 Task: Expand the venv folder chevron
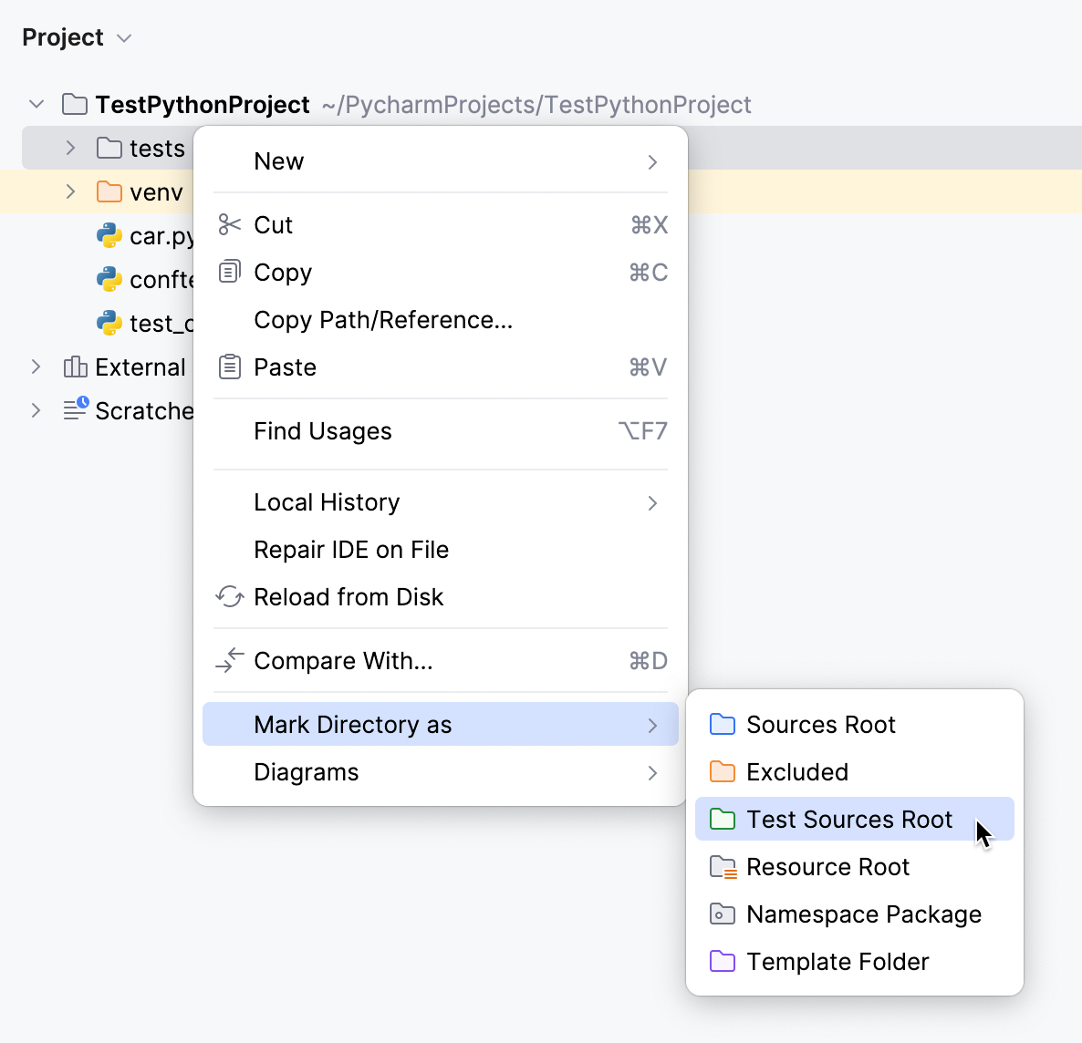(70, 191)
